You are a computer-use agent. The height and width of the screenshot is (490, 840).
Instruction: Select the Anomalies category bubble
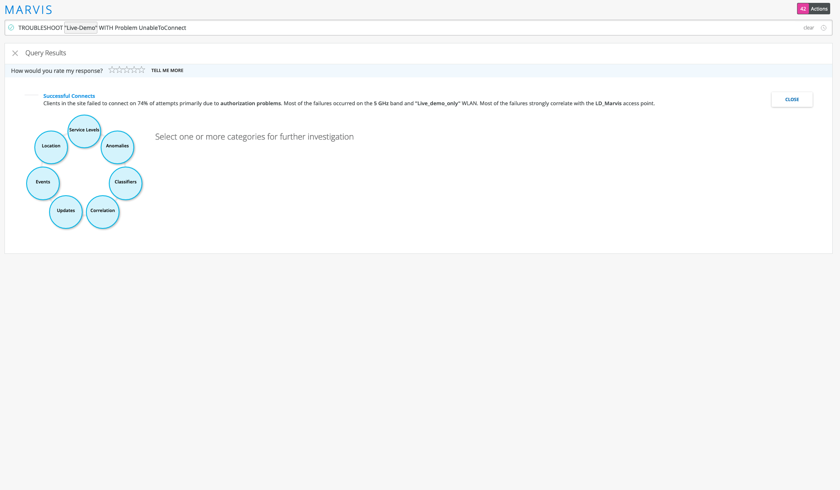[117, 147]
